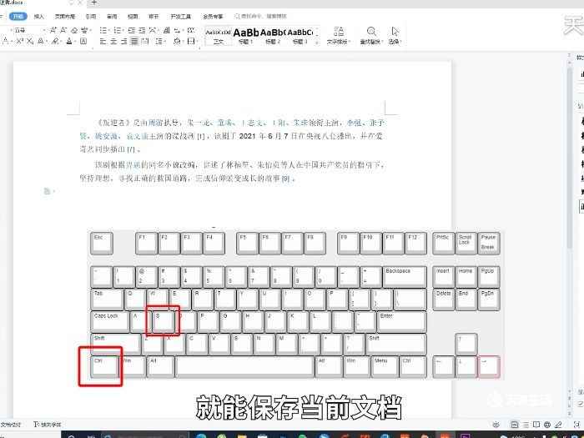Viewport: 584px width, 438px height.
Task: Apply the 标题 2 heading style
Action: [273, 36]
